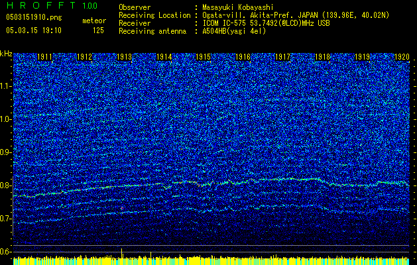Image resolution: width=417 pixels, height=265 pixels.
Task: Click the 0.7 kHz axis label
Action: [6, 219]
